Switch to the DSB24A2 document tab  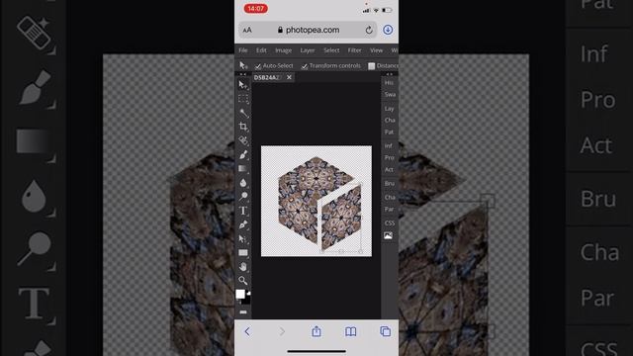click(267, 77)
